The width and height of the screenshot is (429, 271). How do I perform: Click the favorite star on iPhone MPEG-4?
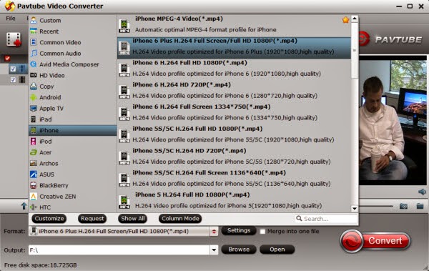click(x=345, y=20)
